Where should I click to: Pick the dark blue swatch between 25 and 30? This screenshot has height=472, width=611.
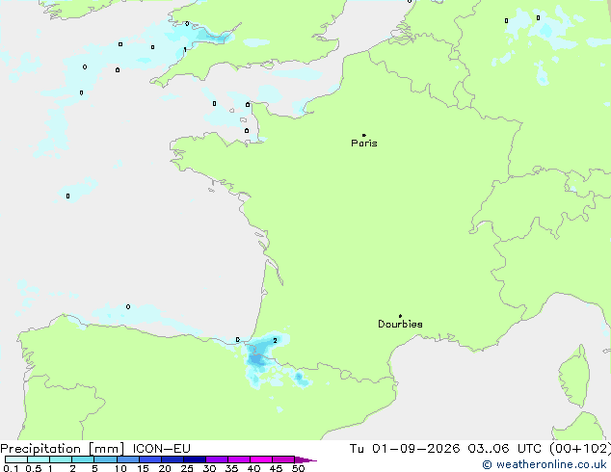click(x=195, y=459)
